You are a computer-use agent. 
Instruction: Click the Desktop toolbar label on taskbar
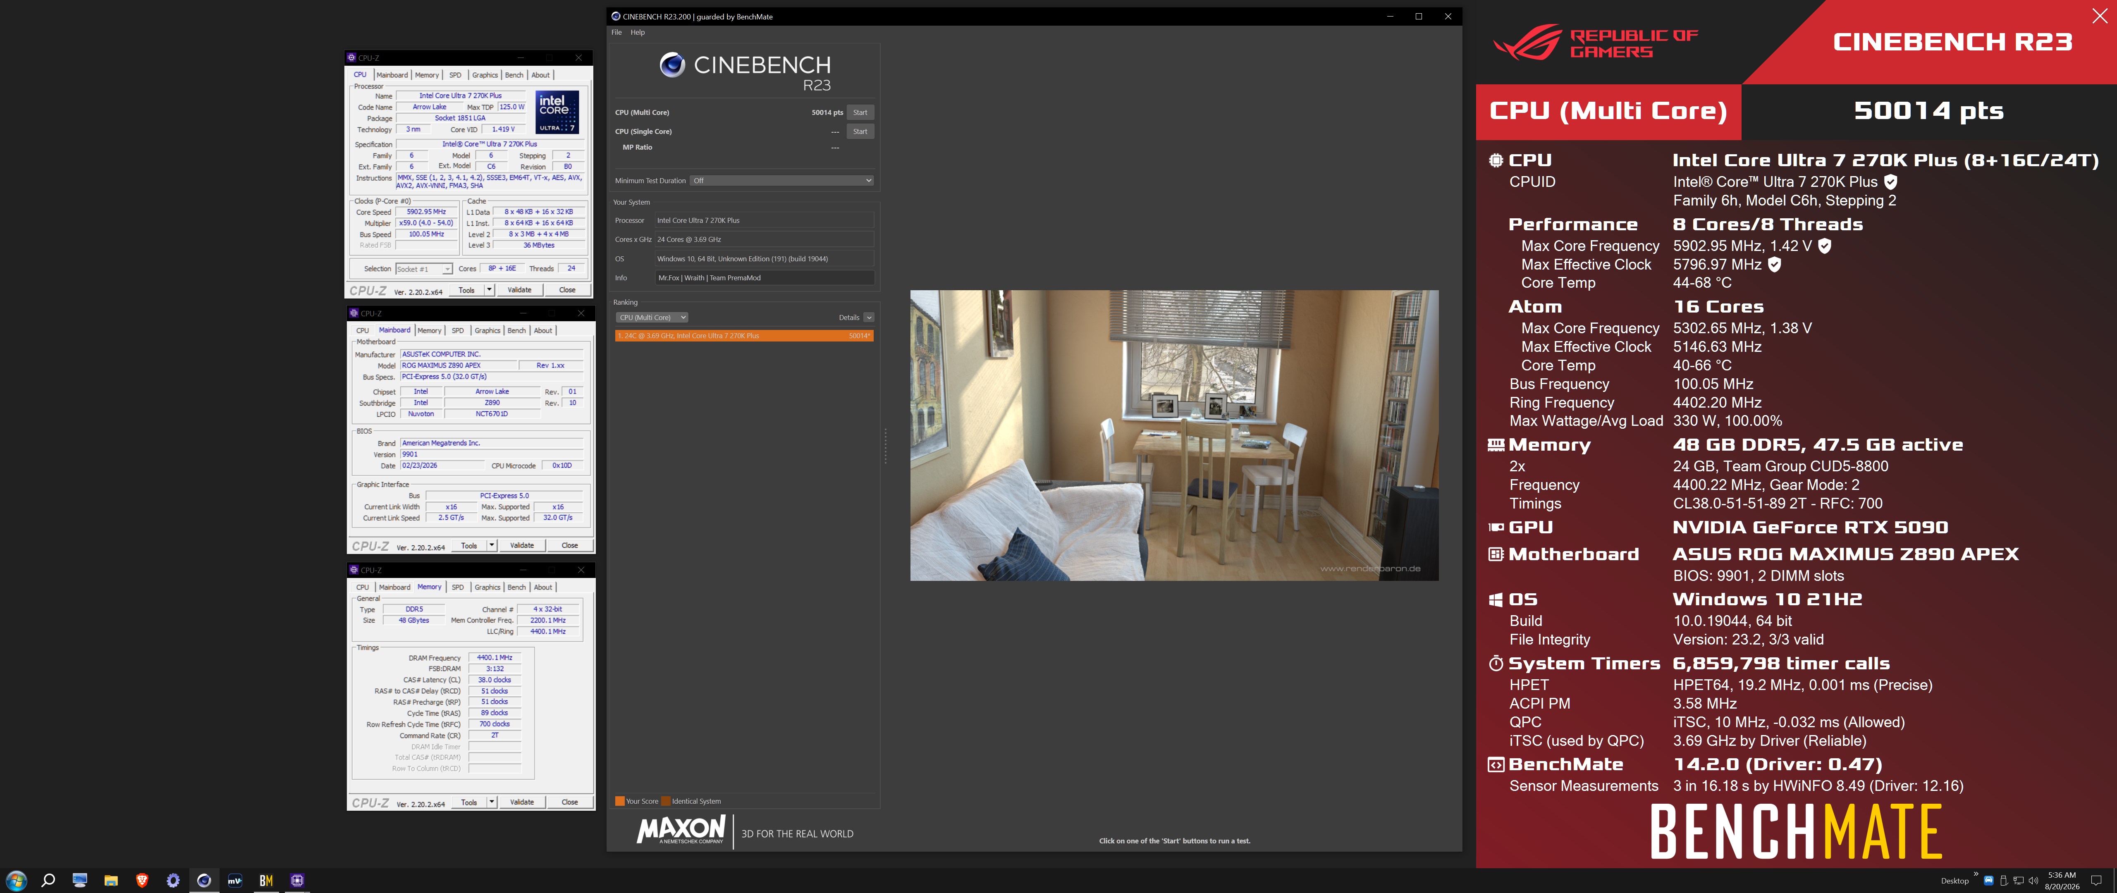click(1954, 881)
